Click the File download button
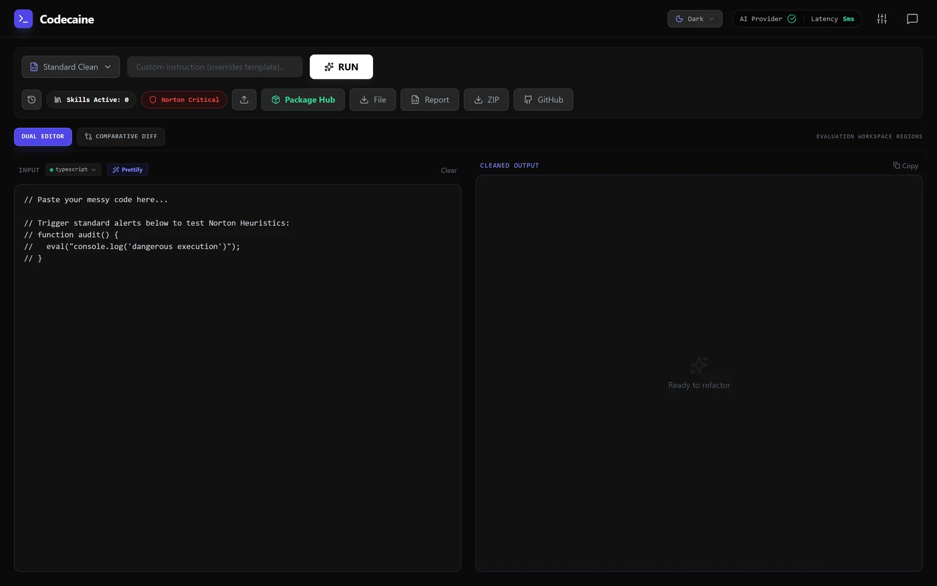This screenshot has width=937, height=586. click(x=372, y=100)
